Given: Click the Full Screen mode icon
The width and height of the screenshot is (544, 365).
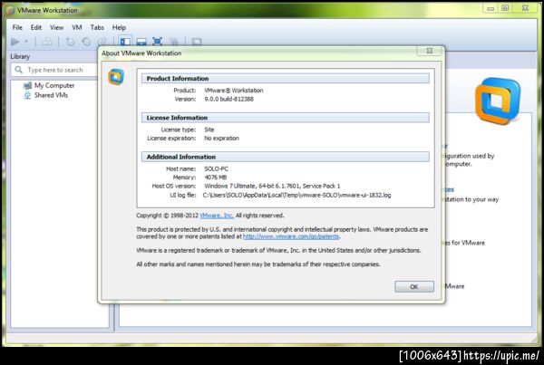Looking at the screenshot, I should pyautogui.click(x=158, y=42).
